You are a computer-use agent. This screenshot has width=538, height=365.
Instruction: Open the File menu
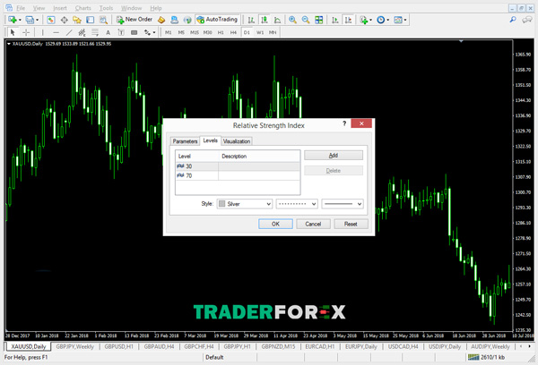click(x=21, y=8)
